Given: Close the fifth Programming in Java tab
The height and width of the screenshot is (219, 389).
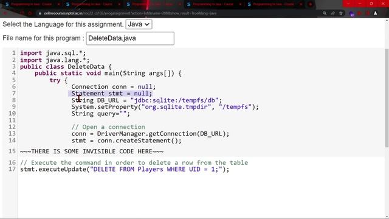Looking at the screenshot, I should pos(301,4).
